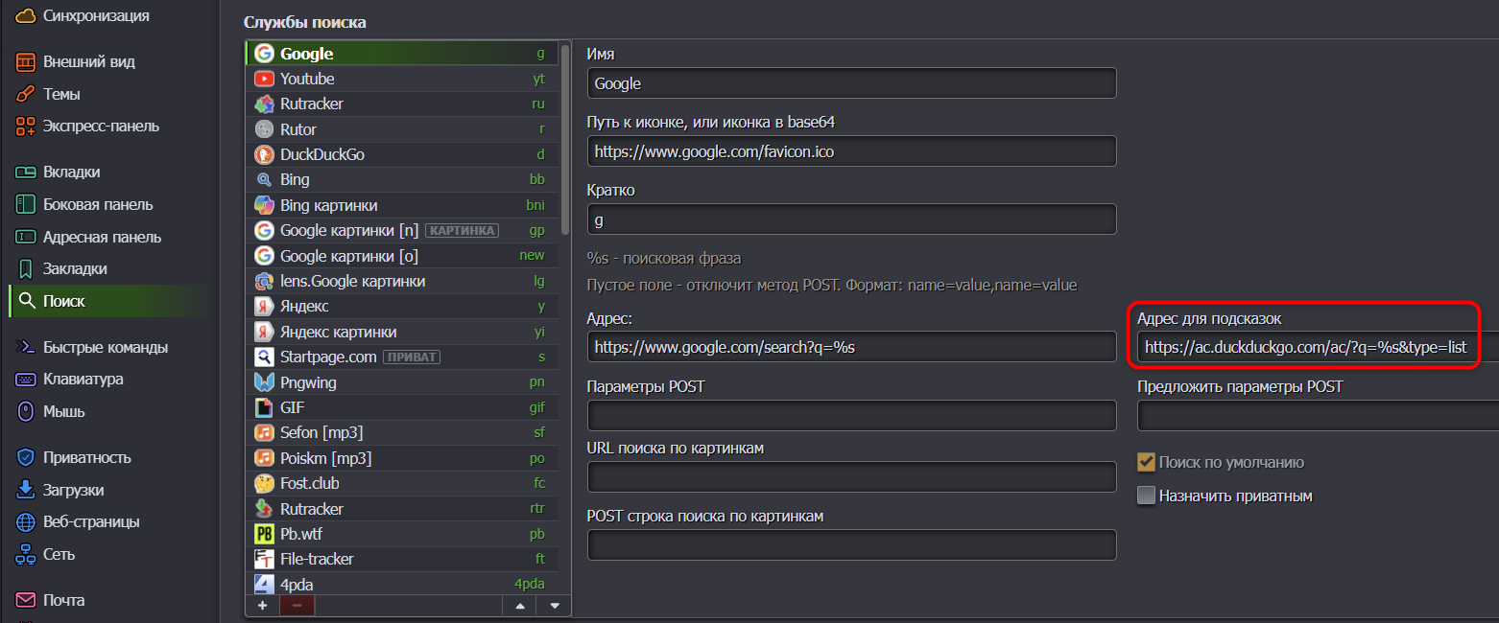Click the search list's vertical scrollbar

tap(565, 139)
